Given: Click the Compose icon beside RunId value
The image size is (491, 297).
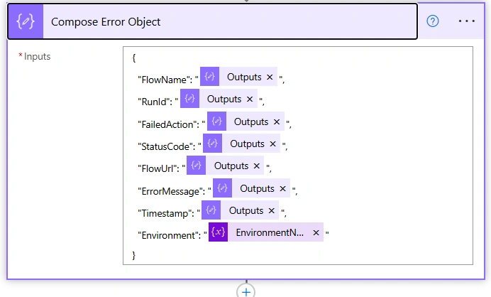Looking at the screenshot, I should (189, 99).
